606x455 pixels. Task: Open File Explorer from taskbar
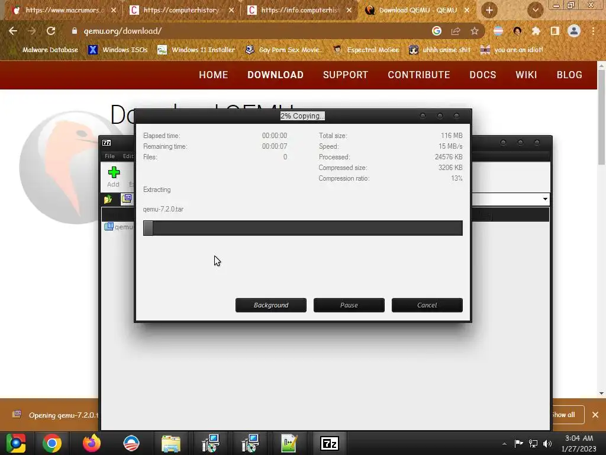[x=171, y=443]
